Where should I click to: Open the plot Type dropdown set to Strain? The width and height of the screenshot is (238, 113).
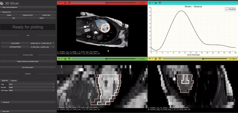pos(32,84)
